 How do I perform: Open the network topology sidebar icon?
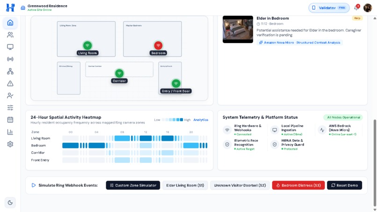click(x=10, y=71)
